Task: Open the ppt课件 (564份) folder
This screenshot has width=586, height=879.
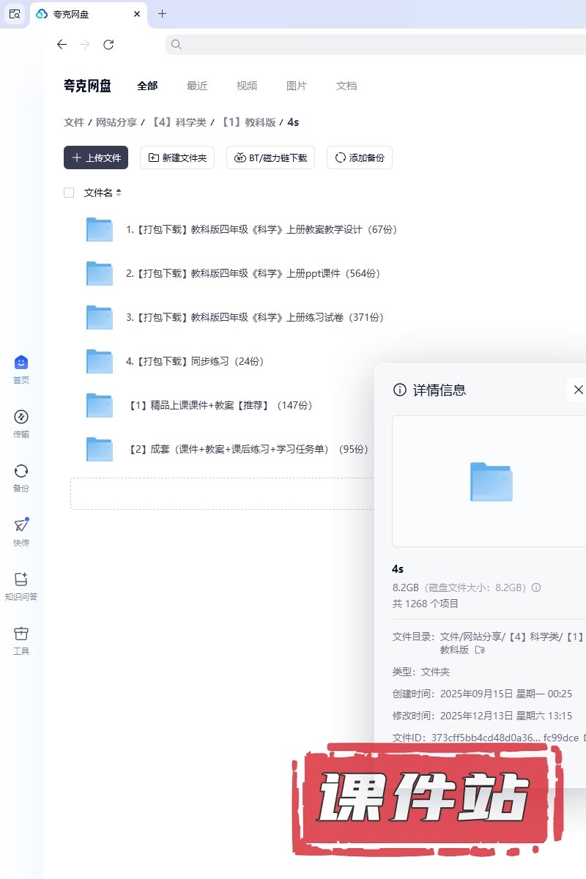Action: (253, 273)
